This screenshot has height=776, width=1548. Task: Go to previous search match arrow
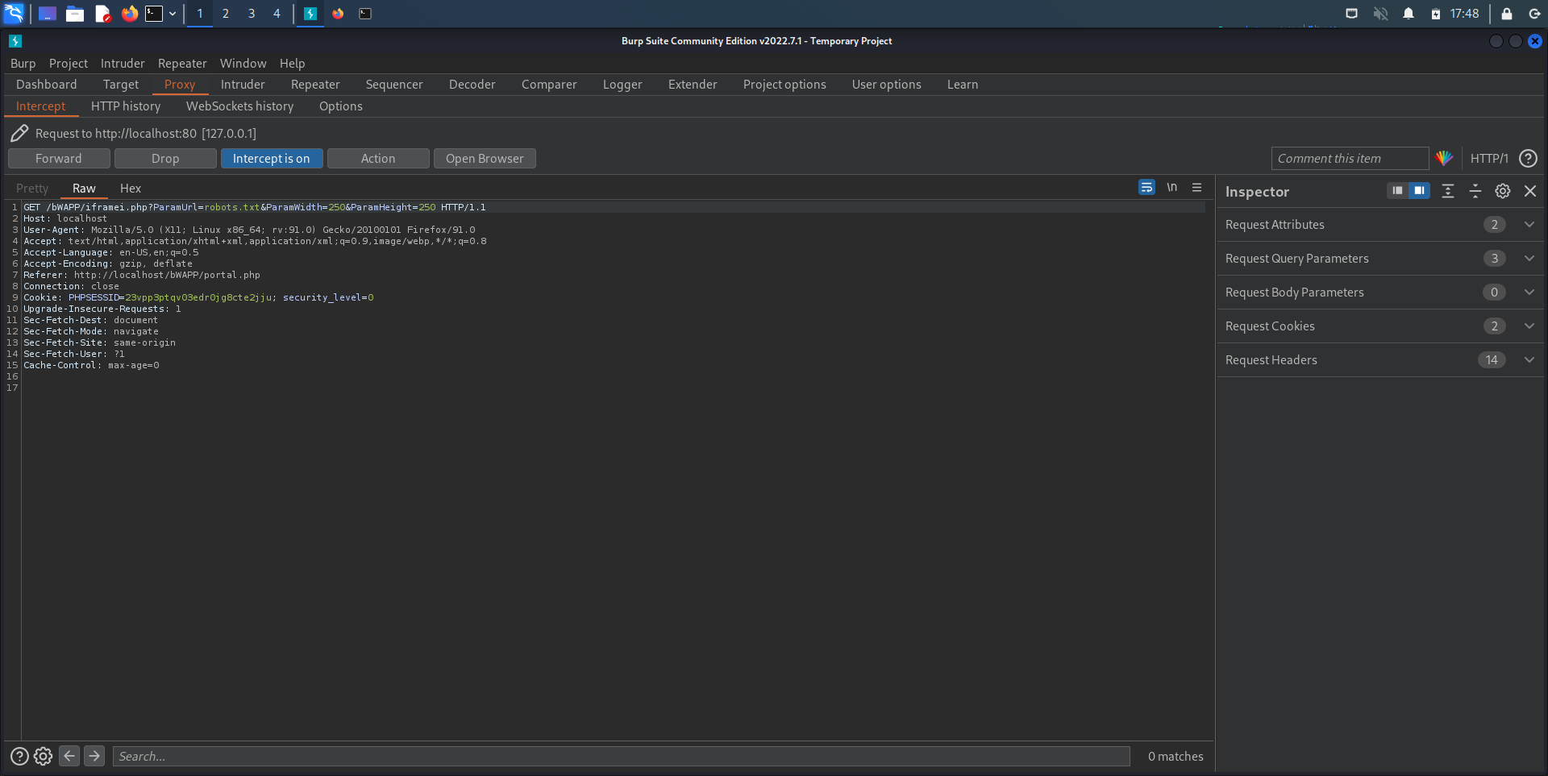(x=69, y=756)
